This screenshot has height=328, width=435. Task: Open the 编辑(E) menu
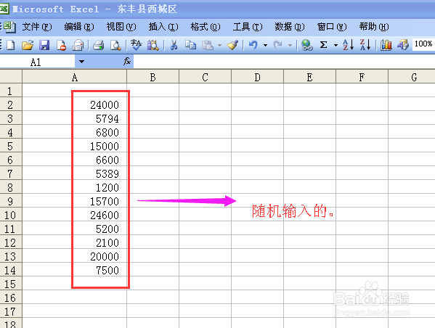click(x=79, y=27)
